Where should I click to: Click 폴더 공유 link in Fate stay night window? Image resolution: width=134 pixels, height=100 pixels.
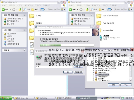click(x=9, y=24)
